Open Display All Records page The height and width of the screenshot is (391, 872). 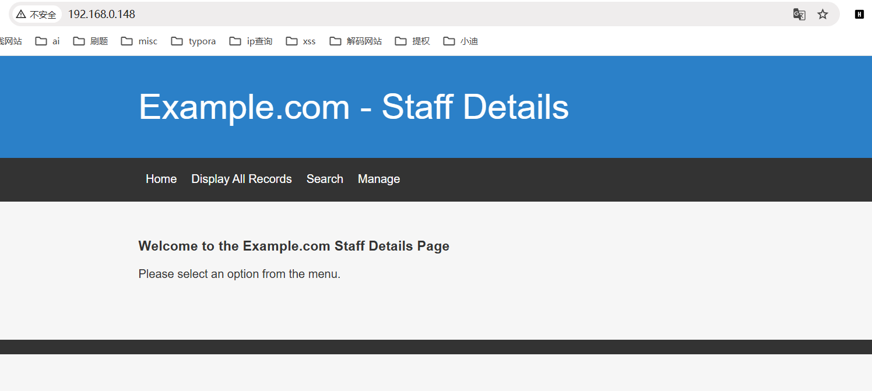[241, 179]
